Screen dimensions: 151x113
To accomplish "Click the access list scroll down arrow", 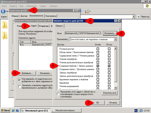I will [x=115, y=88].
